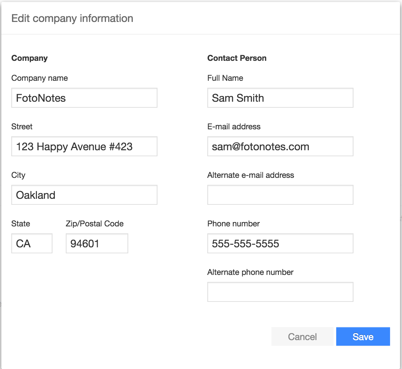Click the empty Alternate e-mail address field

tap(280, 195)
